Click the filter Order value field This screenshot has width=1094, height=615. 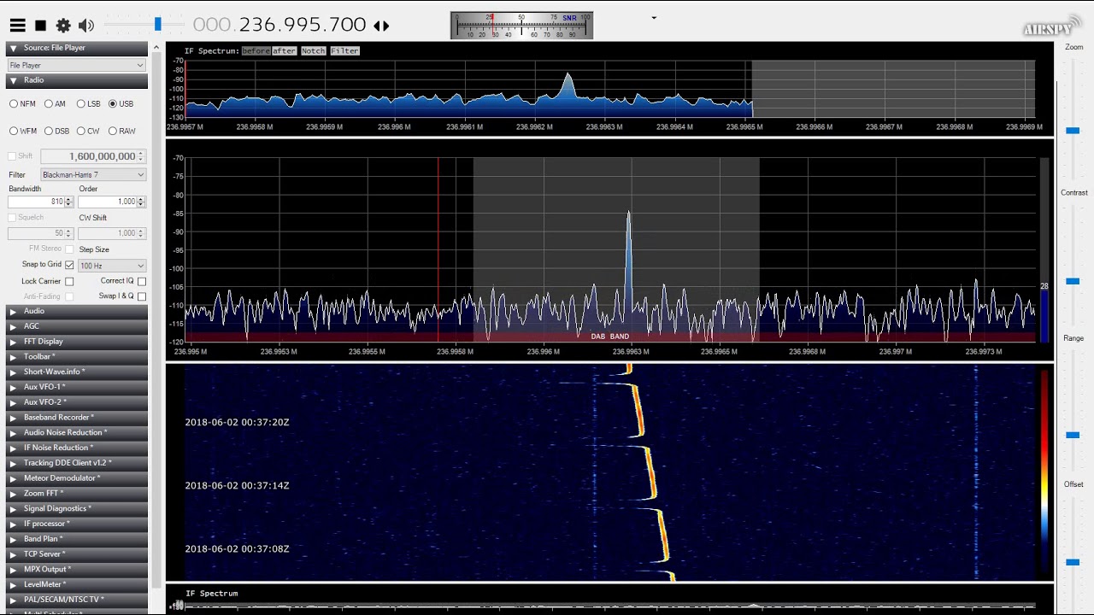(112, 202)
